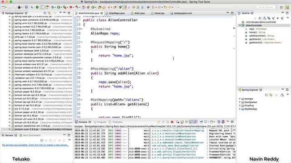Click the Open Type toolbar icon
This screenshot has width=291, height=163.
click(100, 7)
